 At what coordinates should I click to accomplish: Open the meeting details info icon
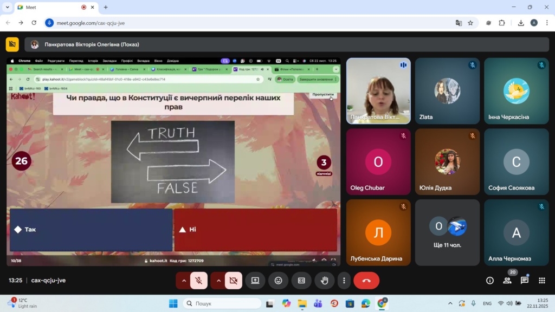coord(490,281)
